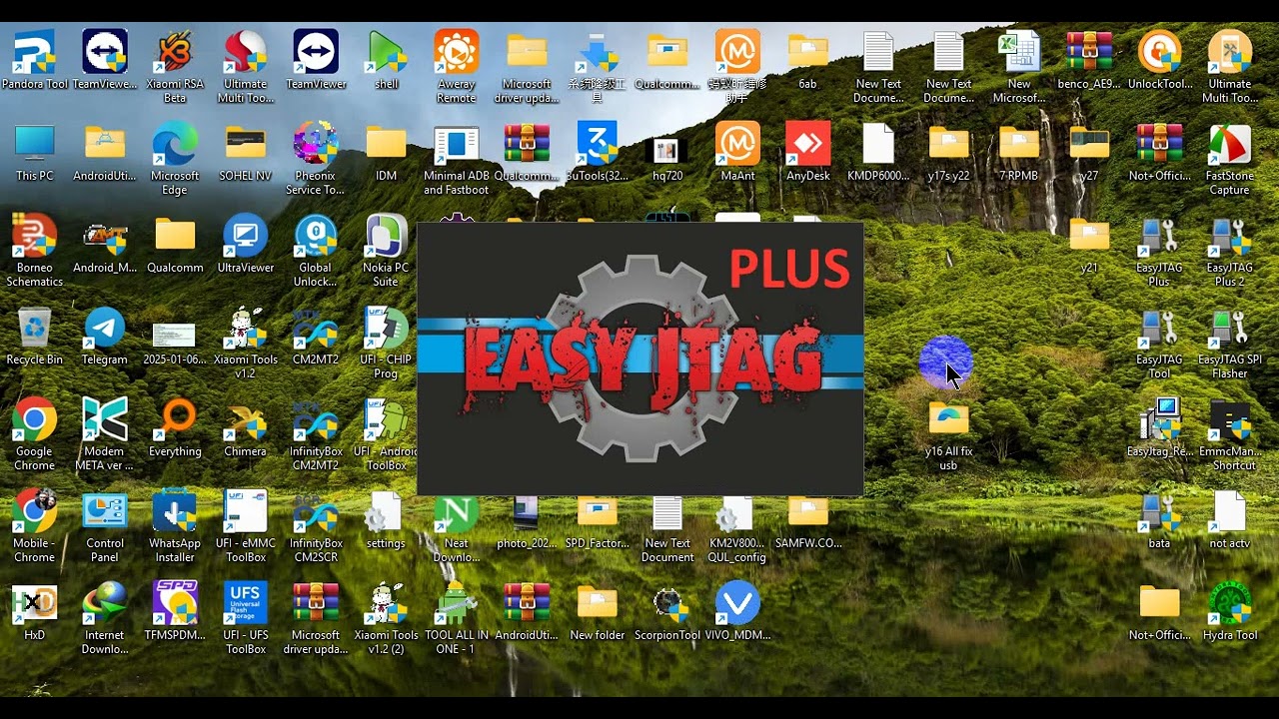This screenshot has width=1279, height=719.
Task: Launch ScorpionTool shortcut
Action: [667, 611]
